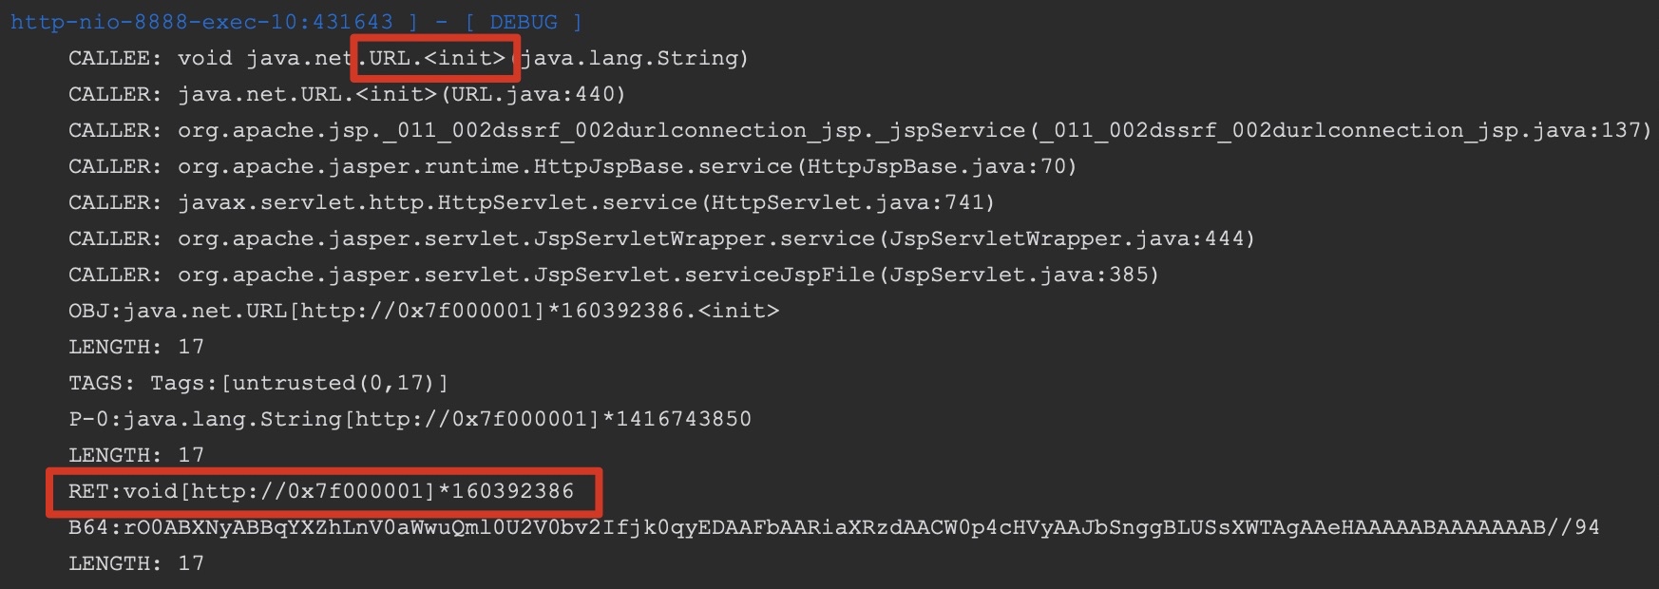The image size is (1659, 589).
Task: Open the HttpJspBase.java:70 stack frame link
Action: pyautogui.click(x=934, y=166)
